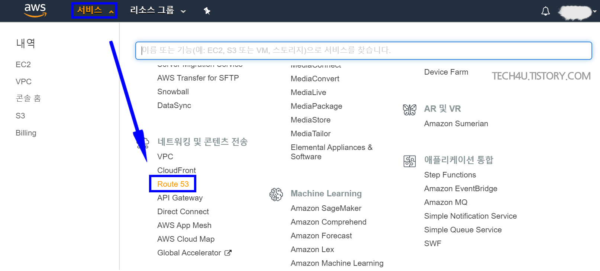Open Amazon Machine Learning
This screenshot has width=600, height=271.
tap(337, 263)
